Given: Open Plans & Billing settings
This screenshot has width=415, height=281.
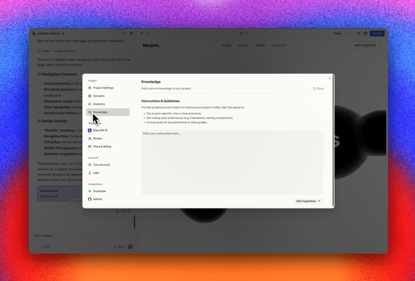Looking at the screenshot, I should click(x=107, y=147).
